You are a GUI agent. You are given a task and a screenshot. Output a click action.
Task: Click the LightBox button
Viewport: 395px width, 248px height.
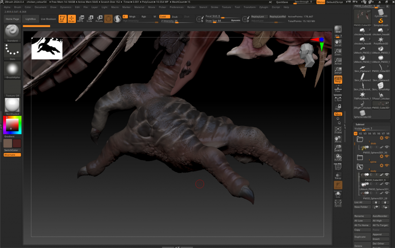30,19
